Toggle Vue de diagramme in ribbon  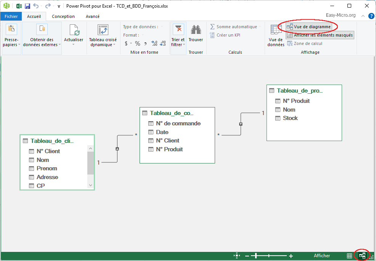[309, 27]
